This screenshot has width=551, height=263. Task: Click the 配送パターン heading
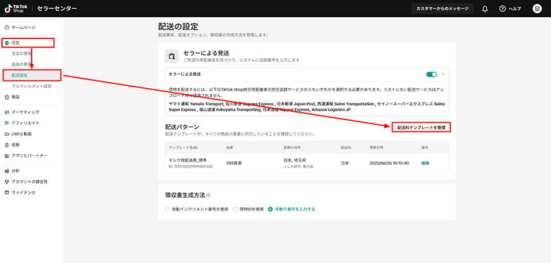coord(182,127)
